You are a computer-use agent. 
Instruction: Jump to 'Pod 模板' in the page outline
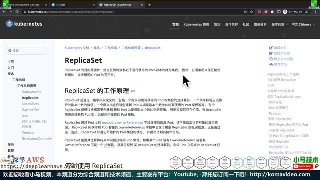[x=275, y=102]
